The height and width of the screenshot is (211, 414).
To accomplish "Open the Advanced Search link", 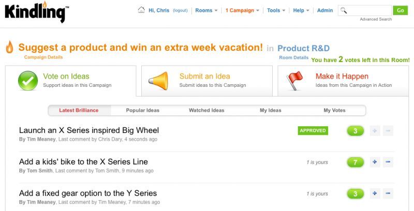I will click(x=376, y=19).
